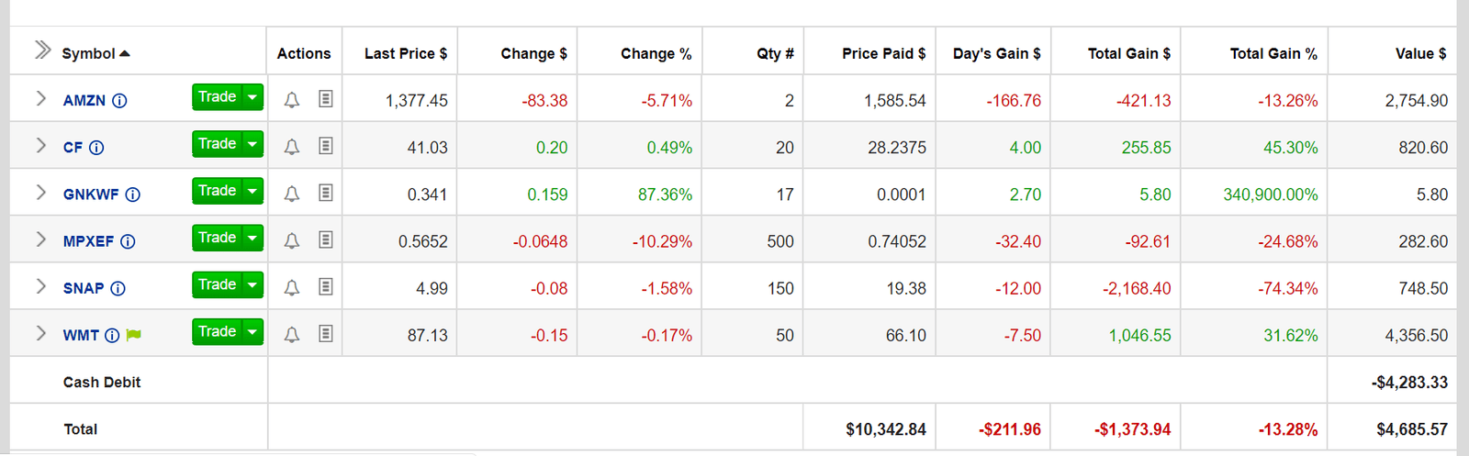Click Trade button for WMT
The height and width of the screenshot is (456, 1469).
click(x=218, y=332)
